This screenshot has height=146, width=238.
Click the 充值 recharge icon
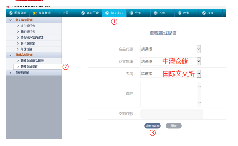[x=131, y=13]
